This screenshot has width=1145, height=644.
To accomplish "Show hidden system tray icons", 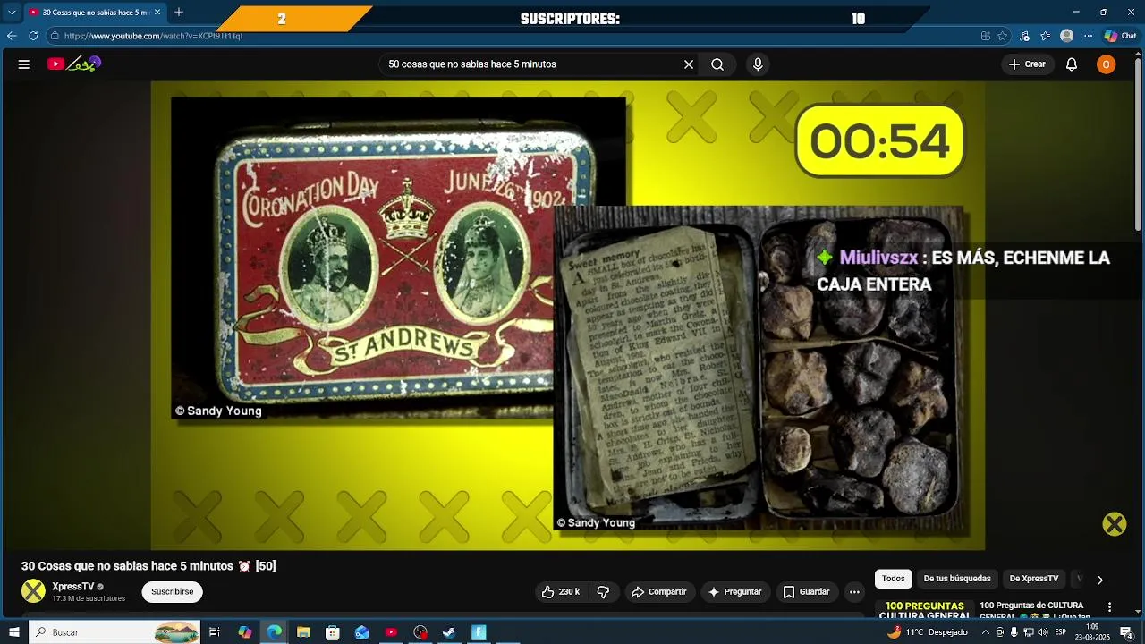I will pyautogui.click(x=986, y=632).
